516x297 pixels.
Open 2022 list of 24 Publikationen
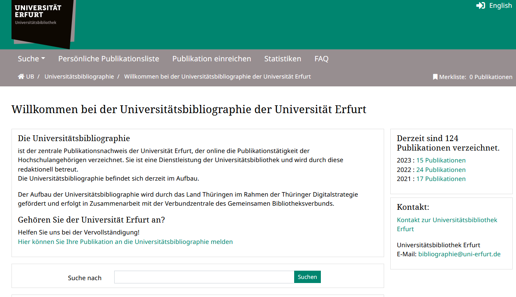click(x=441, y=170)
